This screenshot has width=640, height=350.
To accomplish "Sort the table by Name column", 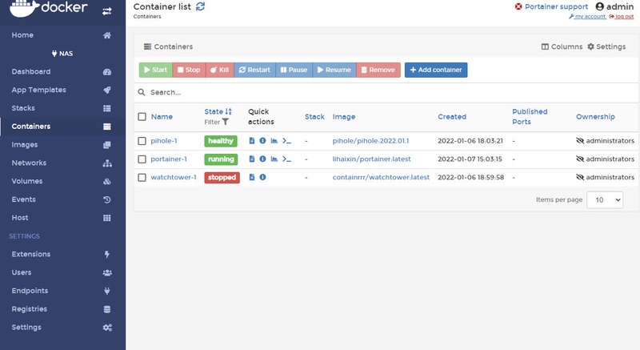I will tap(162, 117).
